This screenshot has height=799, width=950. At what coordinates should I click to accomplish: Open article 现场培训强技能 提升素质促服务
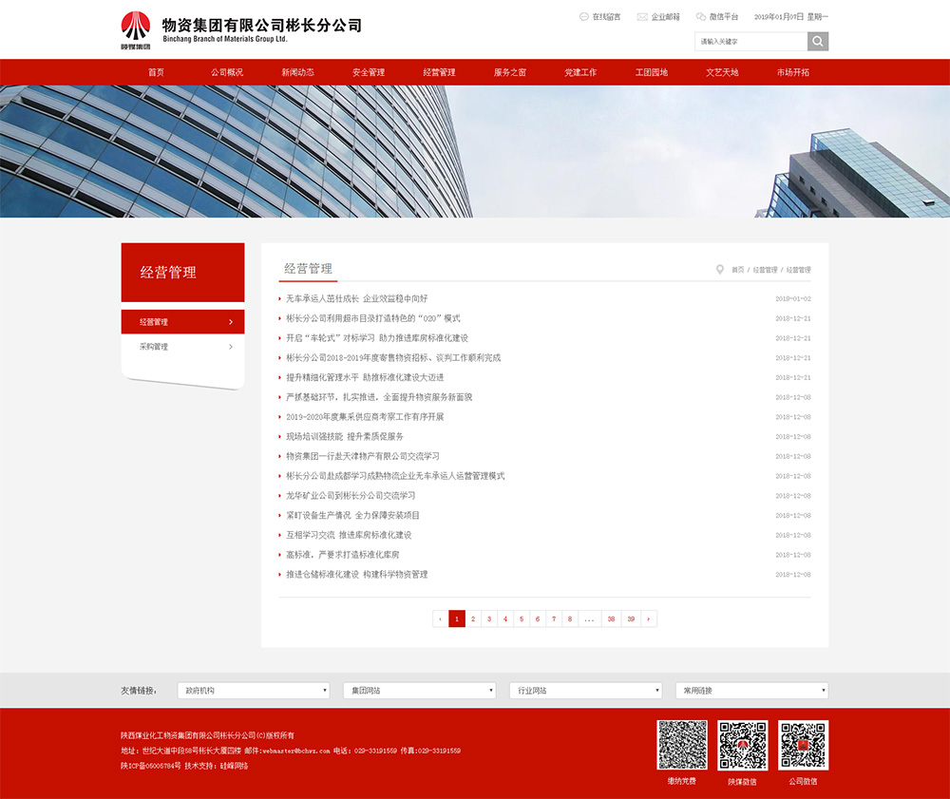pos(345,436)
